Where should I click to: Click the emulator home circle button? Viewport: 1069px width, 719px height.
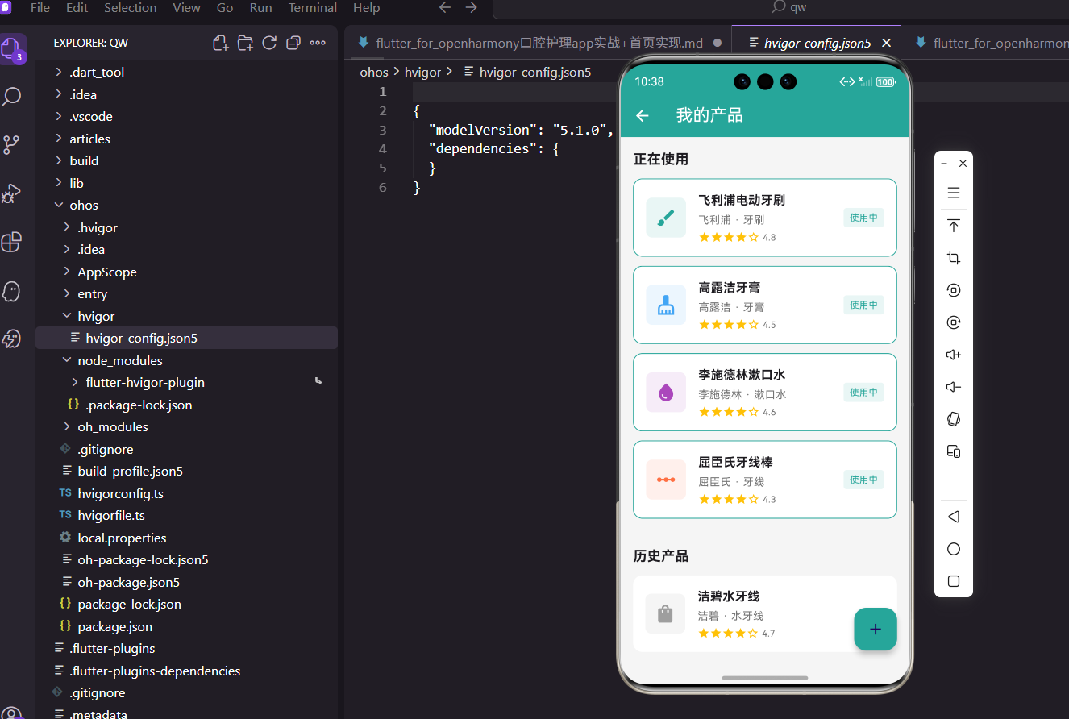click(954, 549)
